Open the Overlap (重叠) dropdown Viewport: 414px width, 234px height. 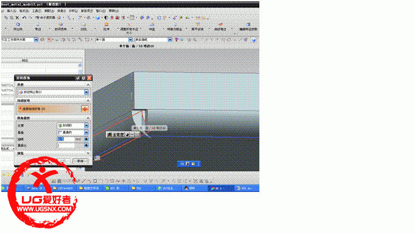[86, 132]
